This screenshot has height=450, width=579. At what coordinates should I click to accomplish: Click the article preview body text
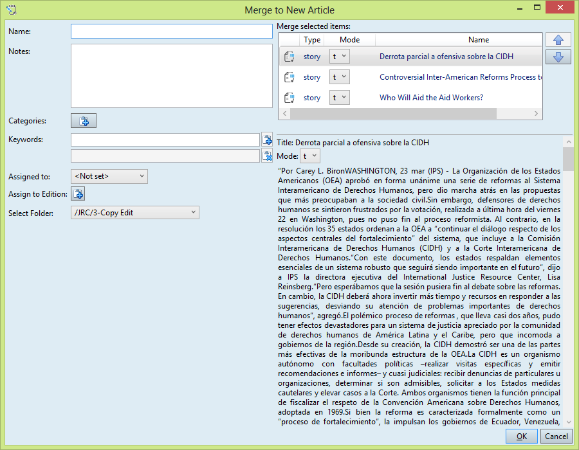click(x=419, y=296)
